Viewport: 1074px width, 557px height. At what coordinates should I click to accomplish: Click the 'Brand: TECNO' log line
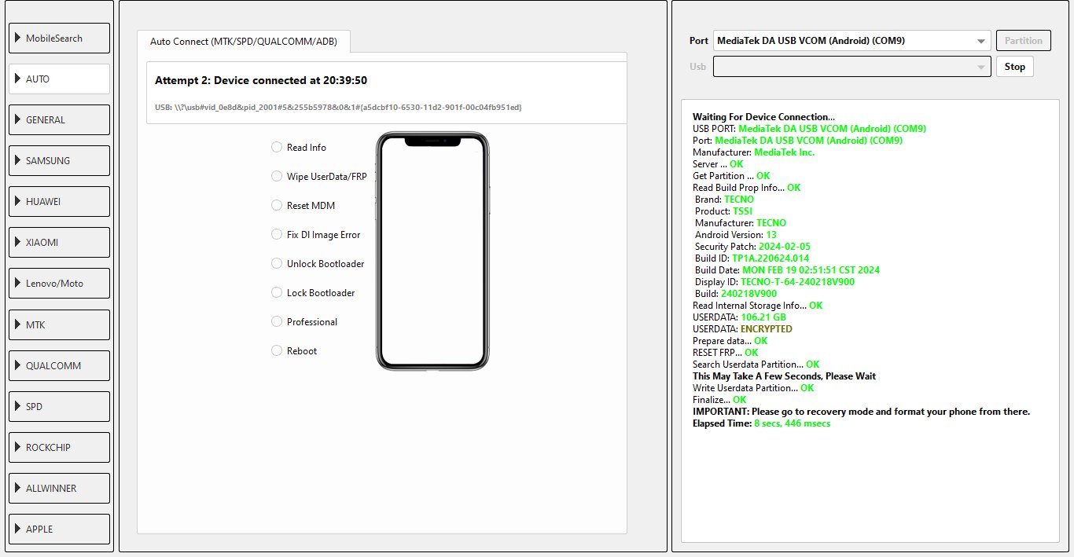point(724,200)
